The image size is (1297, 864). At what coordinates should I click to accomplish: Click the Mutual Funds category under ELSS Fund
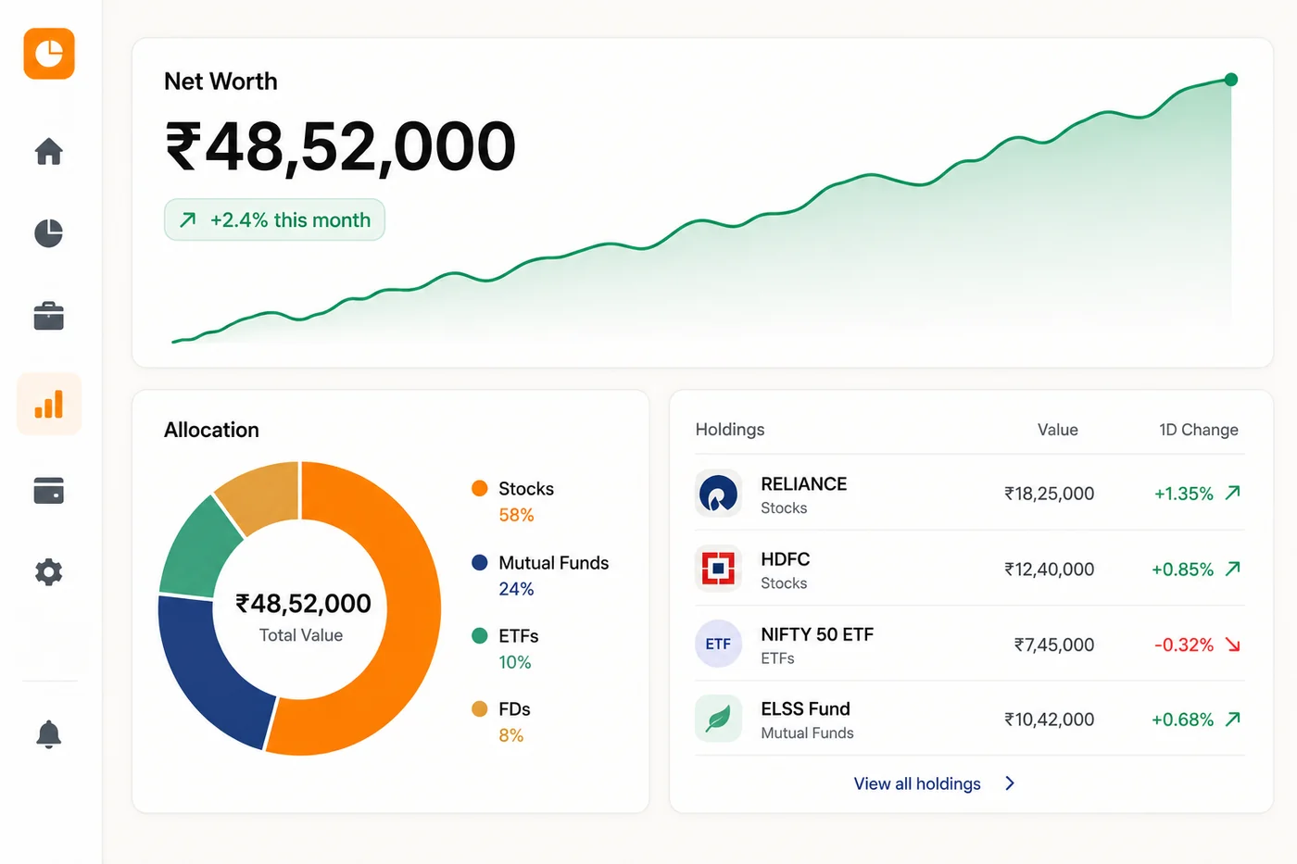tap(807, 733)
